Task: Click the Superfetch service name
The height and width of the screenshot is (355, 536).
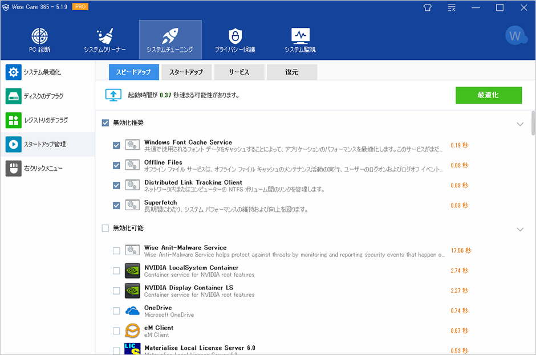Action: (161, 202)
